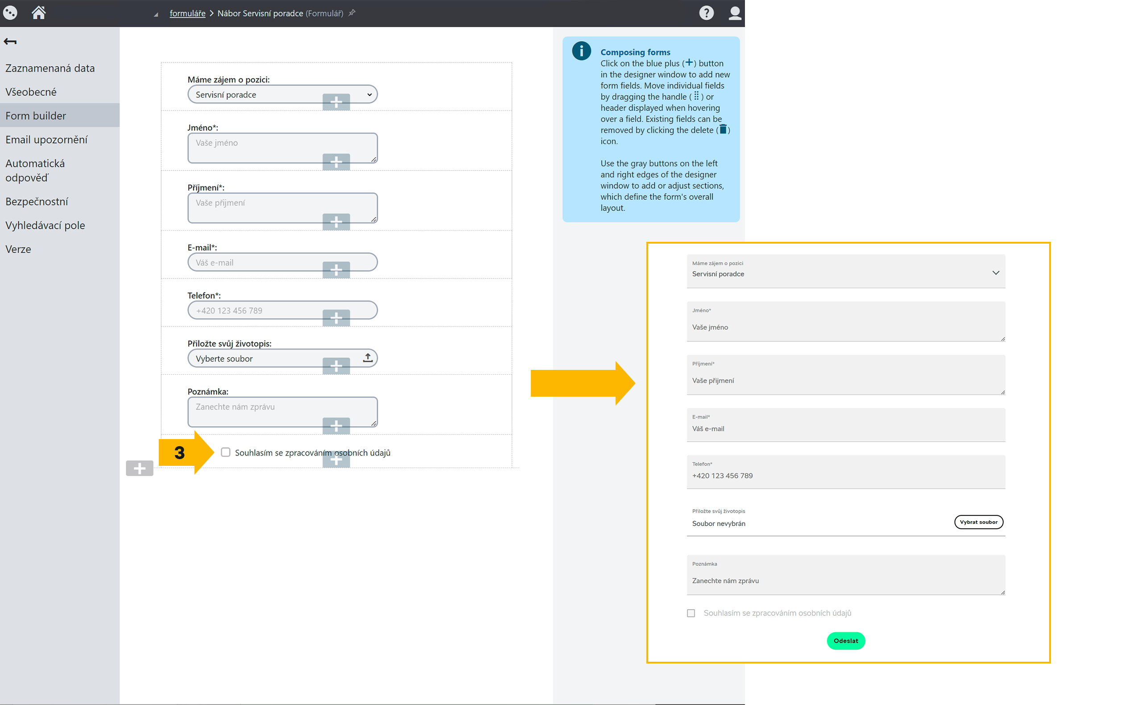Click the preview dropdown chevron arrow
1125x705 pixels.
pos(996,273)
